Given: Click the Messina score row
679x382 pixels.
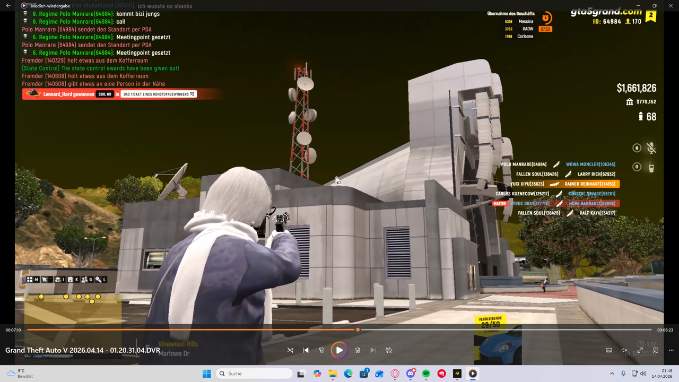Looking at the screenshot, I should [x=519, y=22].
